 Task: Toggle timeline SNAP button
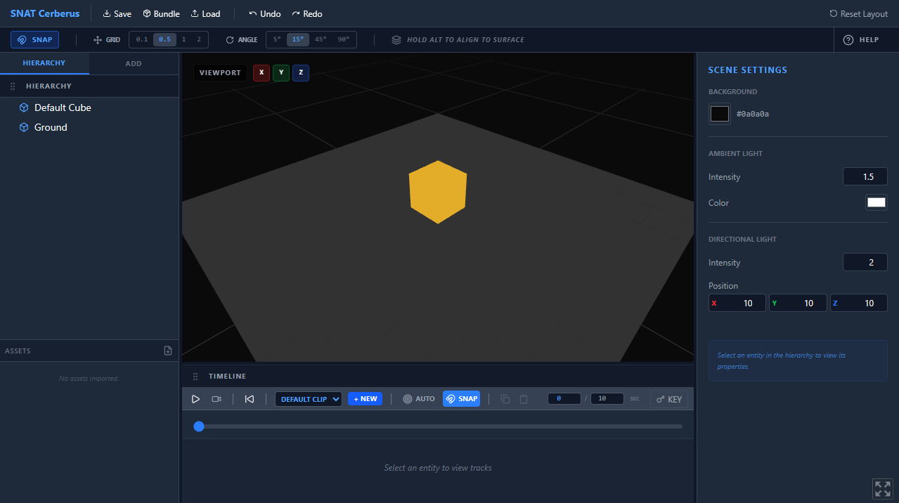point(461,399)
